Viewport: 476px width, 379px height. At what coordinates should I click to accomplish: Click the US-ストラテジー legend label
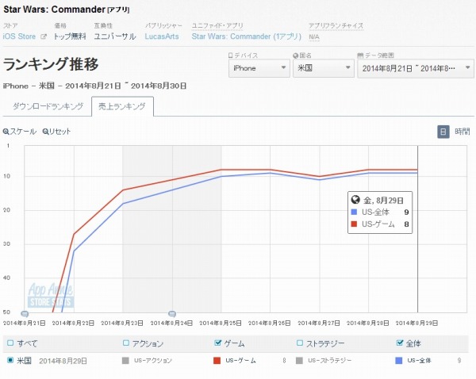point(330,361)
